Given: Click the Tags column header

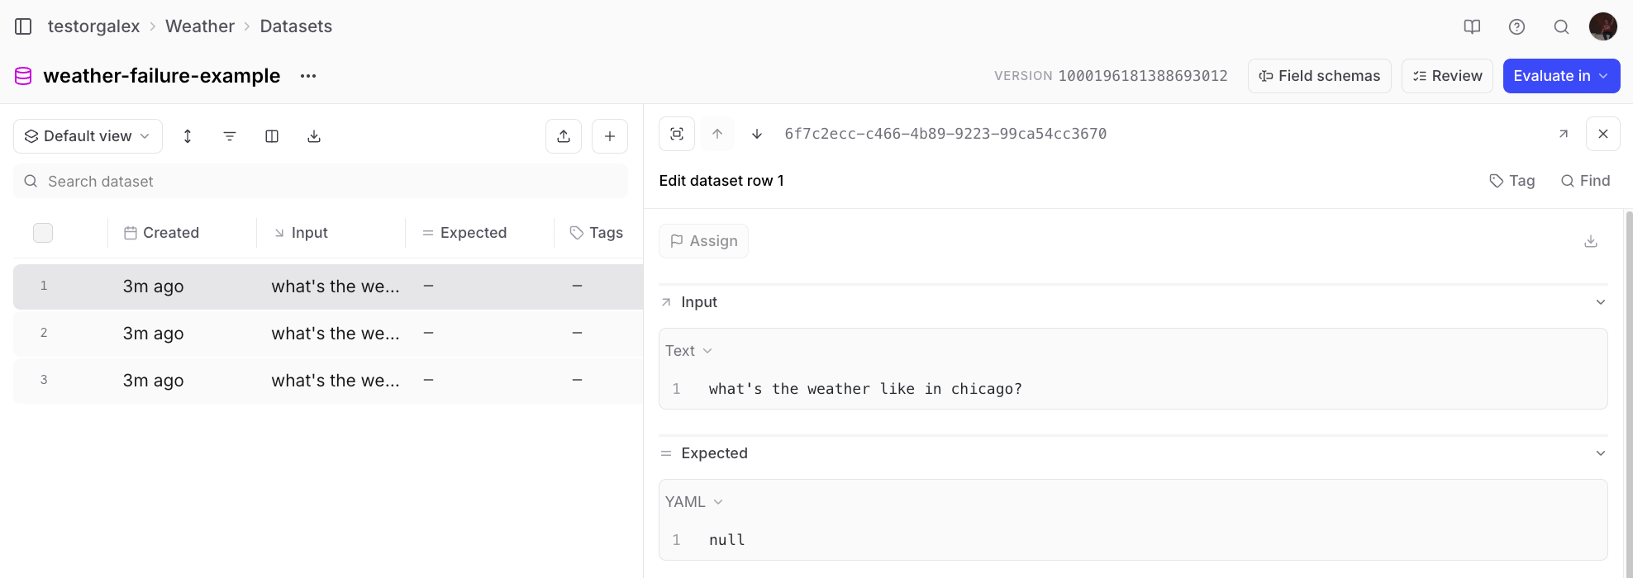Looking at the screenshot, I should (x=597, y=233).
